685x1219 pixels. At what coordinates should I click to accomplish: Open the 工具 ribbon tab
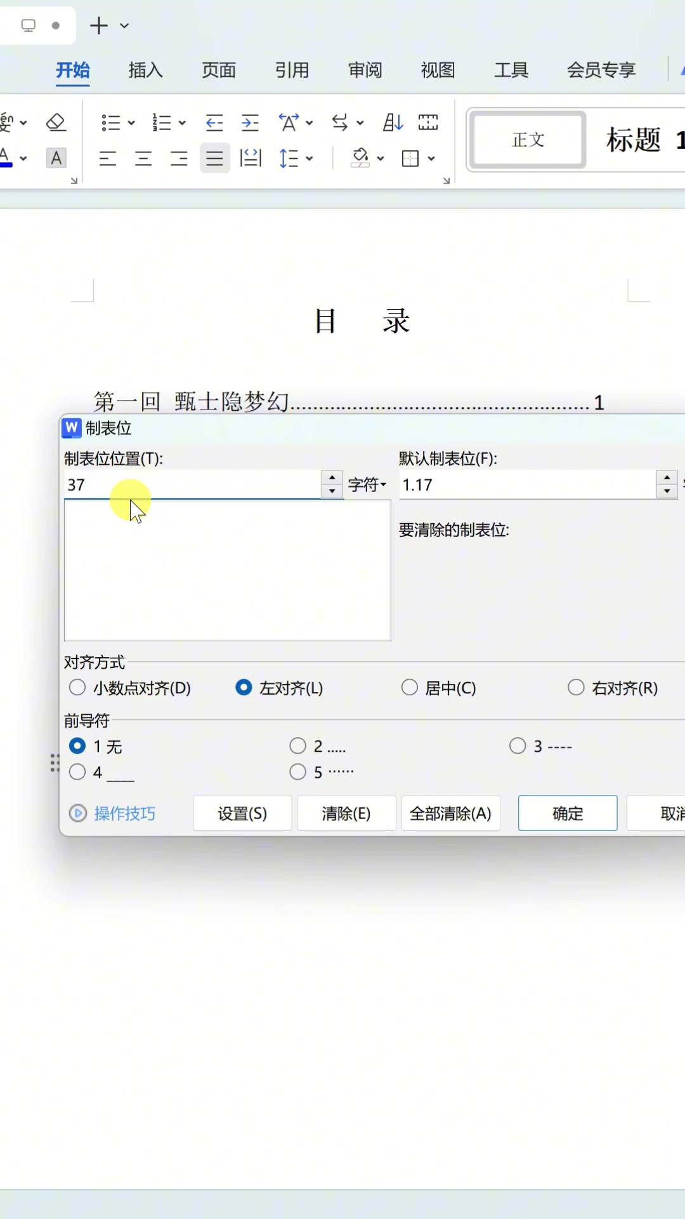pos(511,70)
